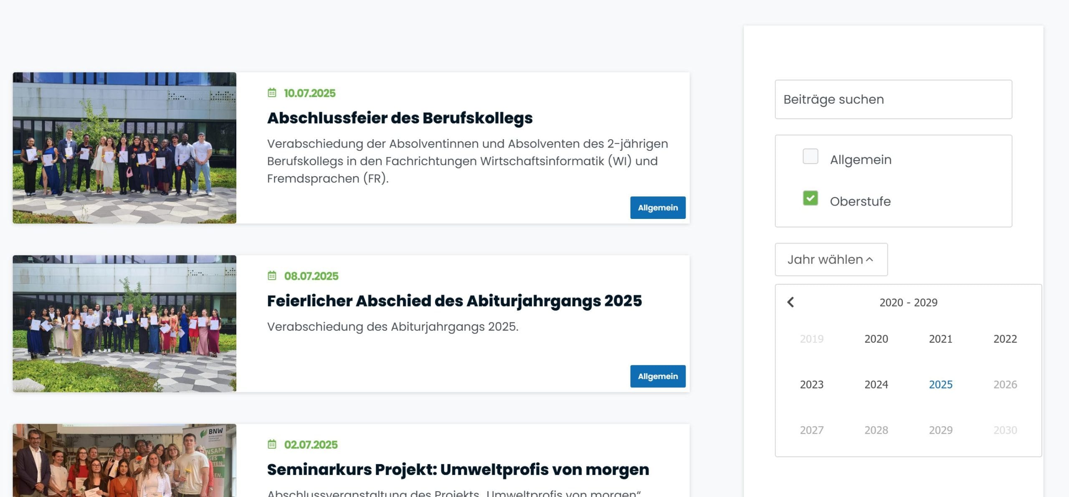Open Seminarkurs Projekt Umweltprofis article
Screen dimensions: 1069x497
[x=458, y=469]
